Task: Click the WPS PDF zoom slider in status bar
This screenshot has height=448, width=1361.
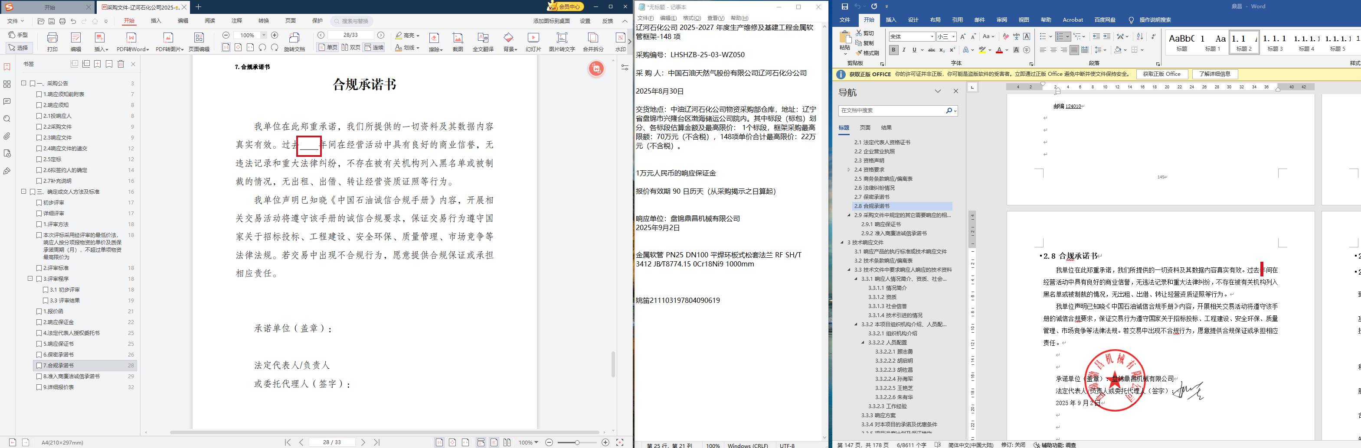Action: [577, 442]
